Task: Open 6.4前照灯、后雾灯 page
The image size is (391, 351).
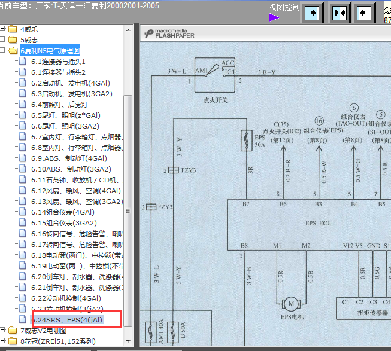Action: tap(59, 105)
